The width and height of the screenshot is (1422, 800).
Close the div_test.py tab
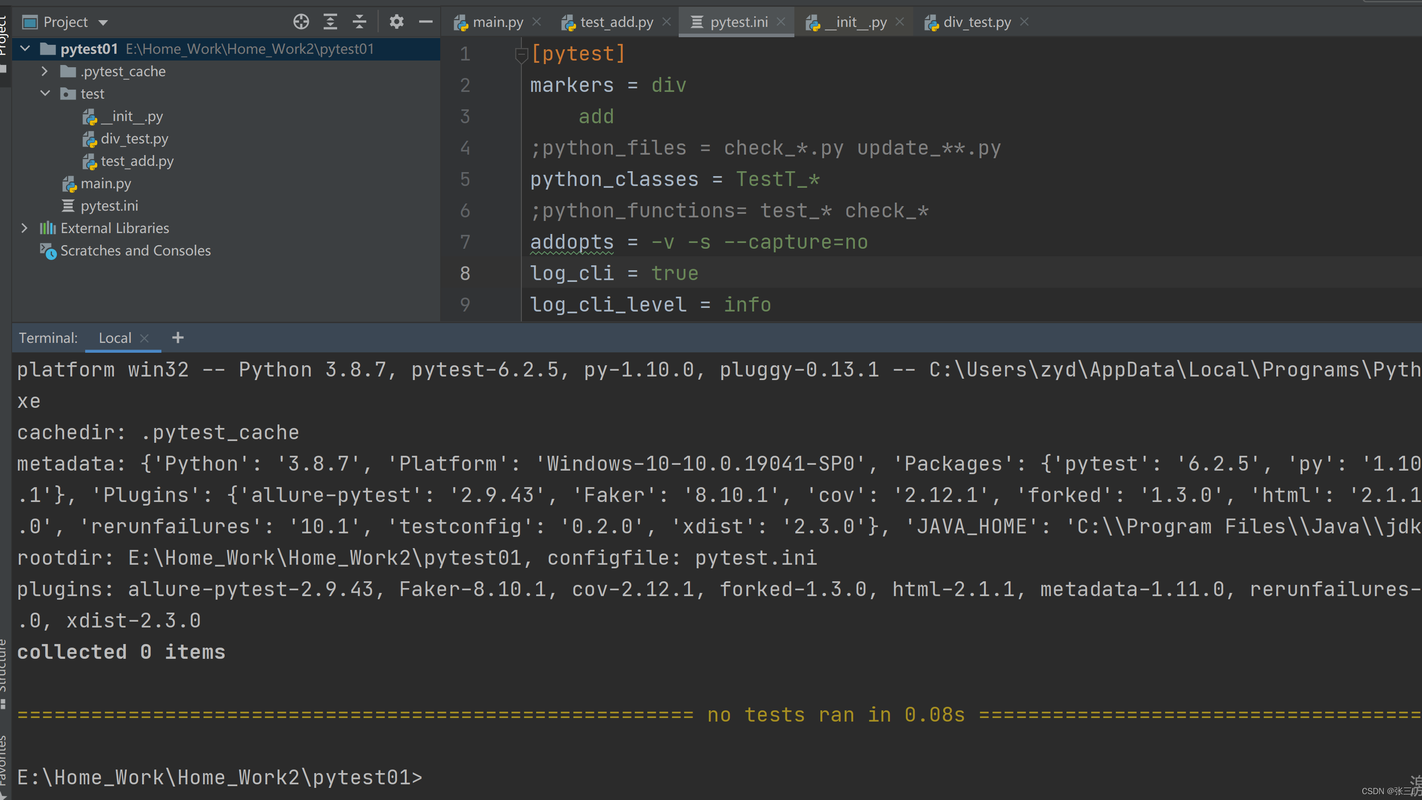[1024, 22]
